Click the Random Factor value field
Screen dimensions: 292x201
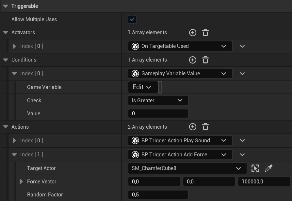(x=158, y=195)
